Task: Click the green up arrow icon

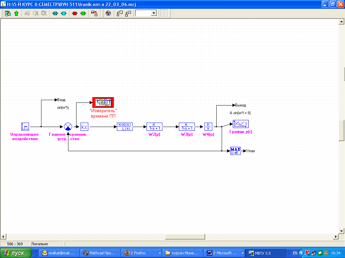Action: [17, 13]
